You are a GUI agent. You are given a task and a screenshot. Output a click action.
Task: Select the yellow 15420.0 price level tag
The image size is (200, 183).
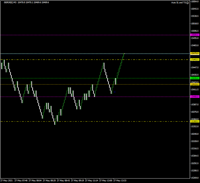pyautogui.click(x=195, y=84)
